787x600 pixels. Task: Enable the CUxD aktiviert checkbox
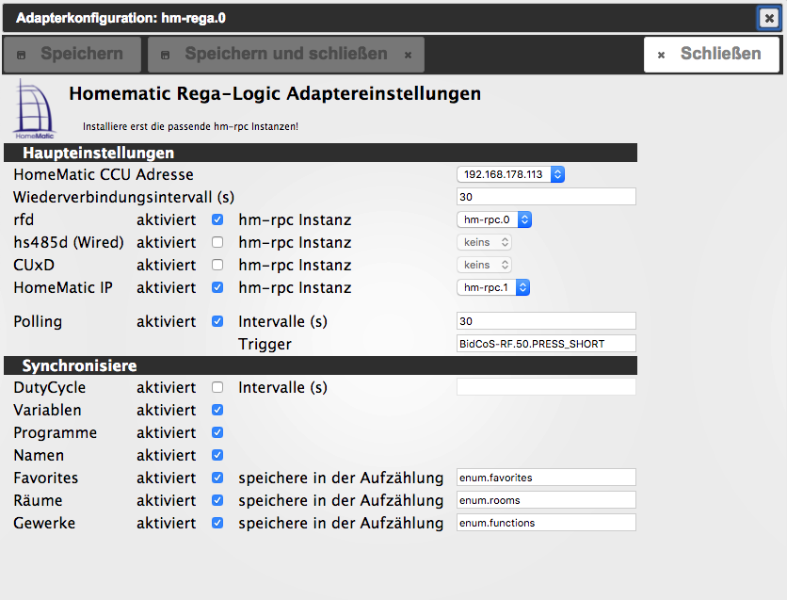[217, 266]
